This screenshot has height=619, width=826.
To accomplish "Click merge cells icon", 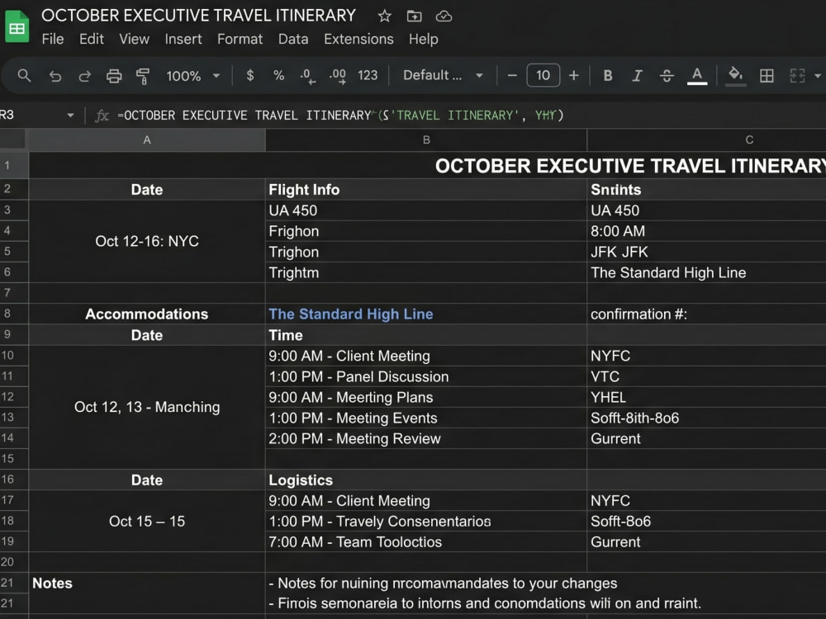I will click(797, 76).
